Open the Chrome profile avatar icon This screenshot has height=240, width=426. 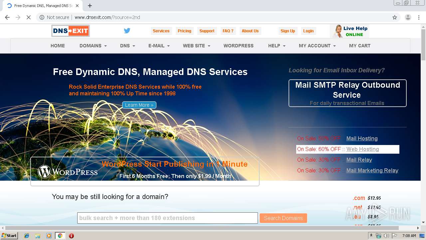point(408,17)
